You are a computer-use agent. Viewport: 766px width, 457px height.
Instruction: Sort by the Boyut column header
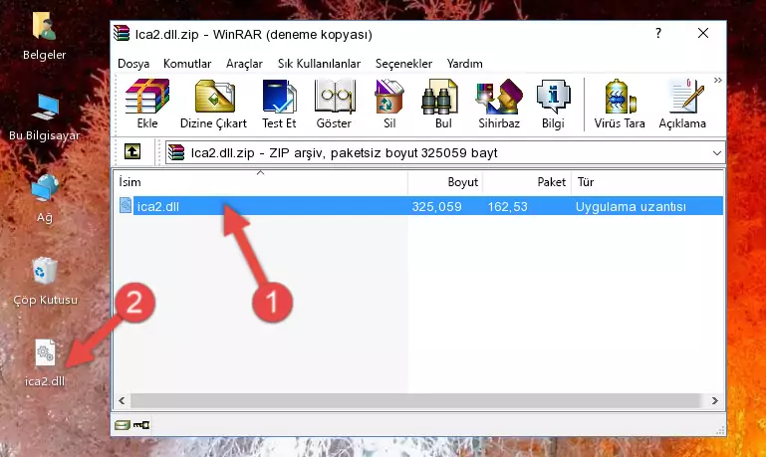[445, 182]
